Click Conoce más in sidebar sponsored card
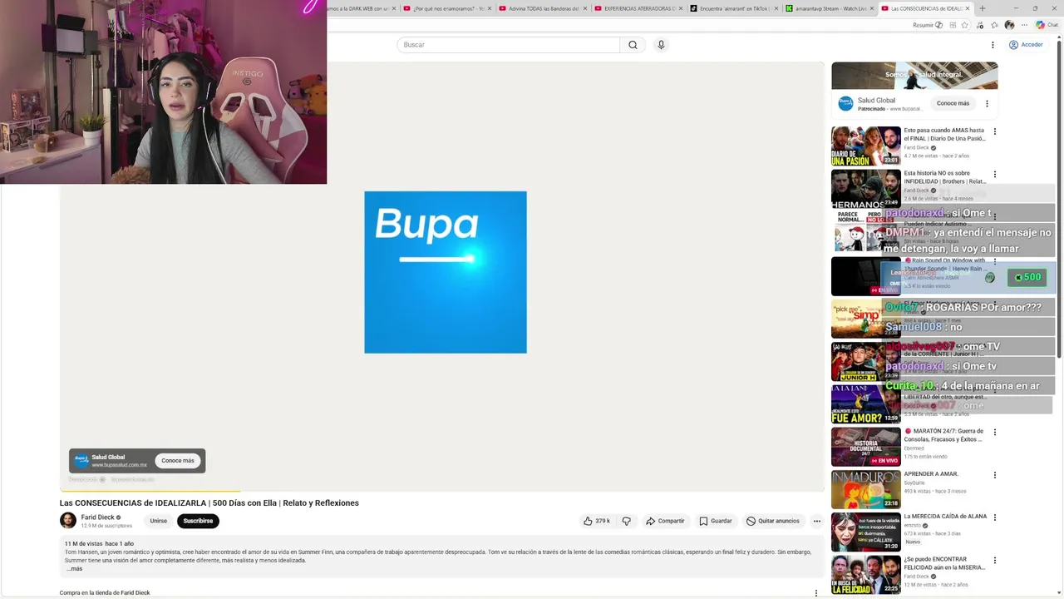Viewport: 1064px width, 599px height. click(953, 104)
